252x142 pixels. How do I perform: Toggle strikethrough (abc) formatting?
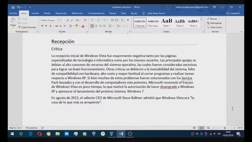[x=57, y=26]
